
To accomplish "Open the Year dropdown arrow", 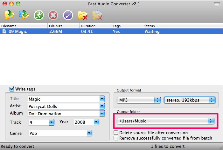I will click(96, 122).
